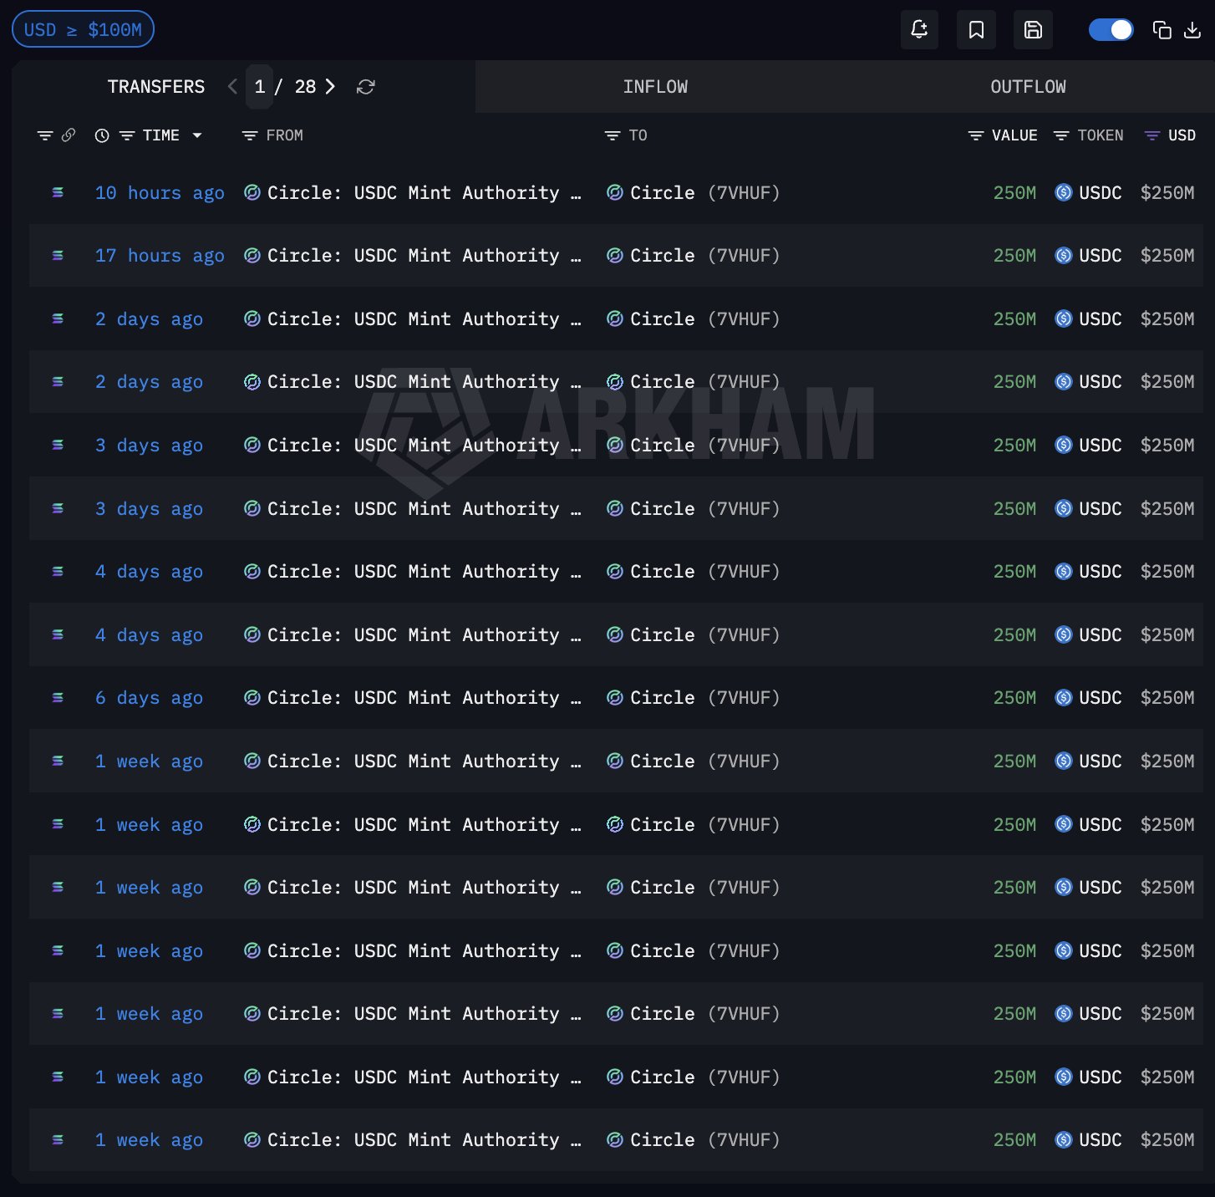Click the download export icon
This screenshot has height=1197, width=1215.
click(1192, 29)
